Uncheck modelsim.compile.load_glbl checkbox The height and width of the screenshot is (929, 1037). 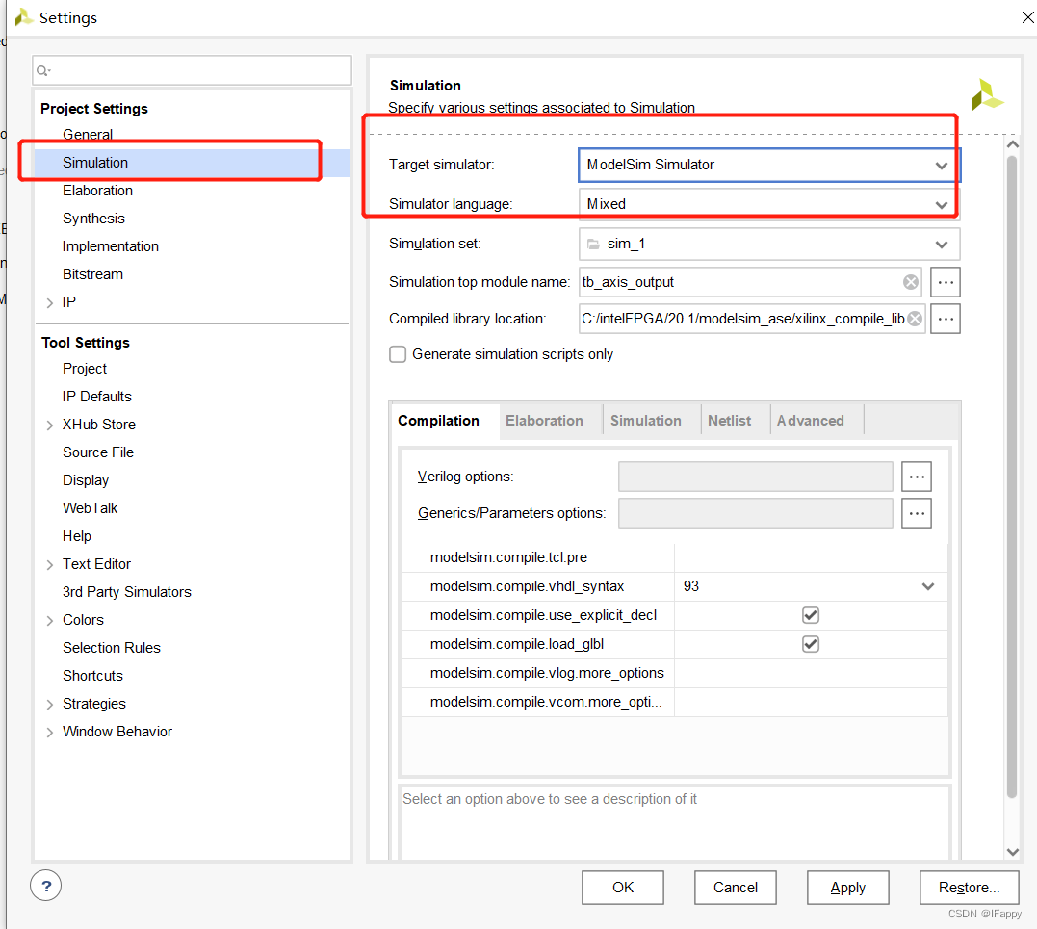click(x=810, y=644)
